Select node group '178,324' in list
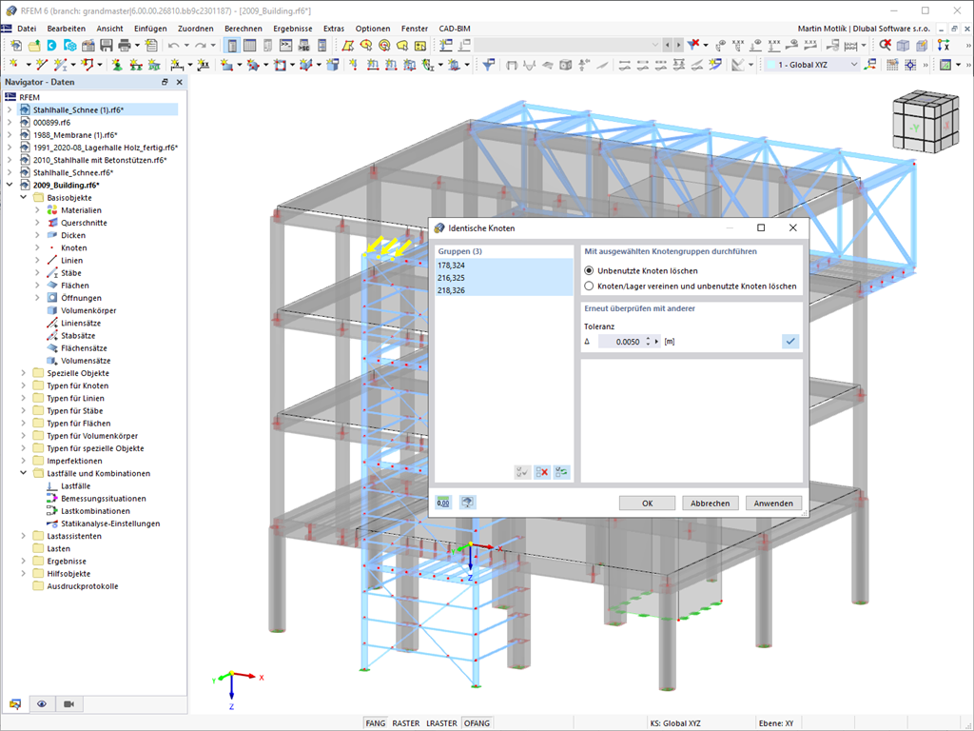Viewport: 974px width, 731px height. pyautogui.click(x=504, y=266)
